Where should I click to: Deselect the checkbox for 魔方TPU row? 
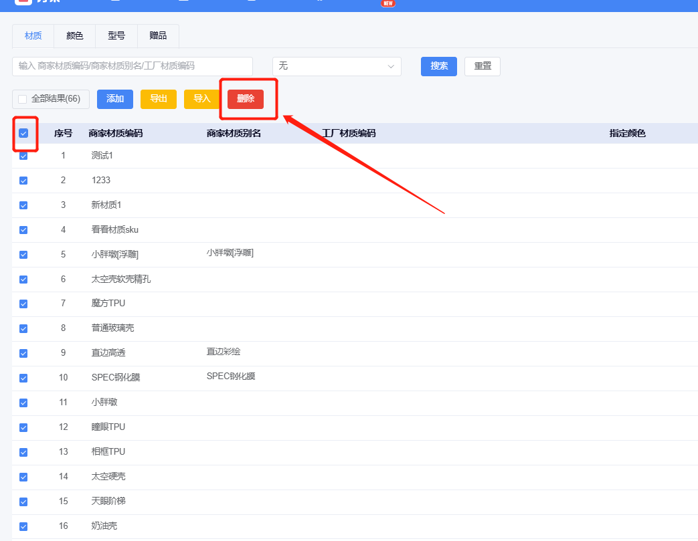23,304
